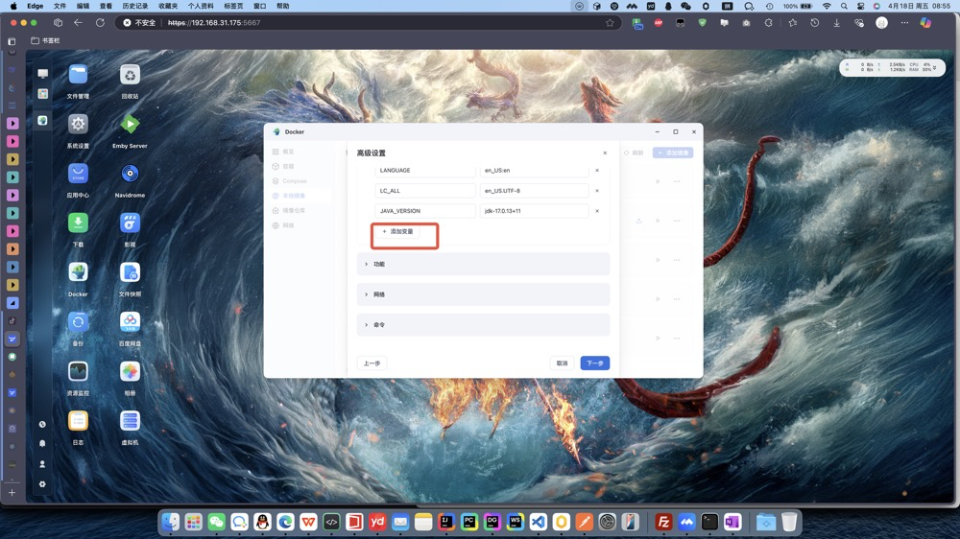960x539 pixels.
Task: Click the NAS sidebar settings gear icon
Action: pyautogui.click(x=42, y=484)
